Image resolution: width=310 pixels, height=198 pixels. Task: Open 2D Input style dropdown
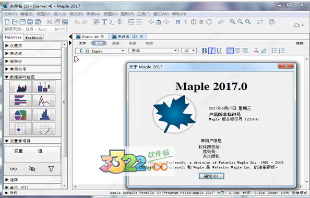click(100, 51)
